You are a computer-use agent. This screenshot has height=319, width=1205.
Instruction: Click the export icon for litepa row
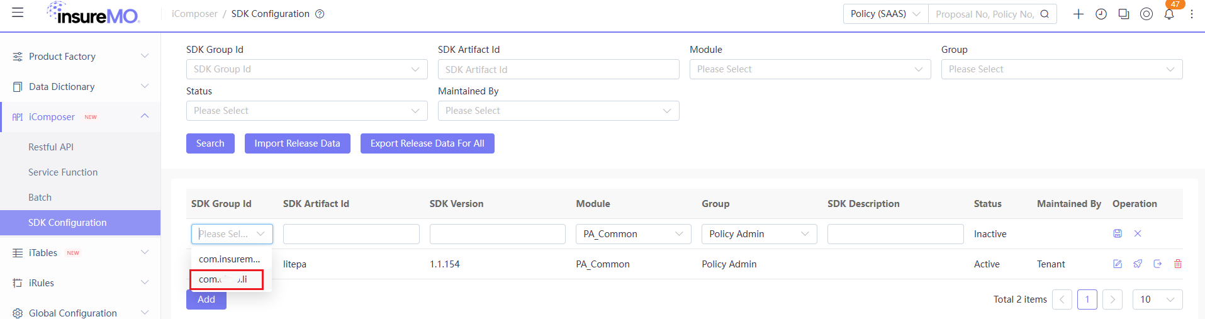[1158, 264]
